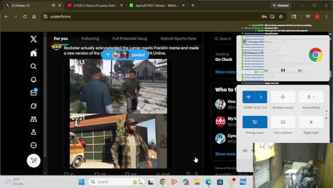Viewport: 333px width, 188px height.
Task: Switch to JayrockTV921 Stream tab
Action: coord(157,5)
